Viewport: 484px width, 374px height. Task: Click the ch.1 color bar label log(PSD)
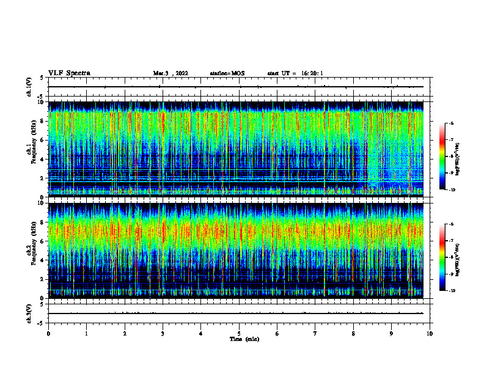coord(458,159)
